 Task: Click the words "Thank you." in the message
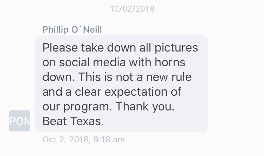145,107
